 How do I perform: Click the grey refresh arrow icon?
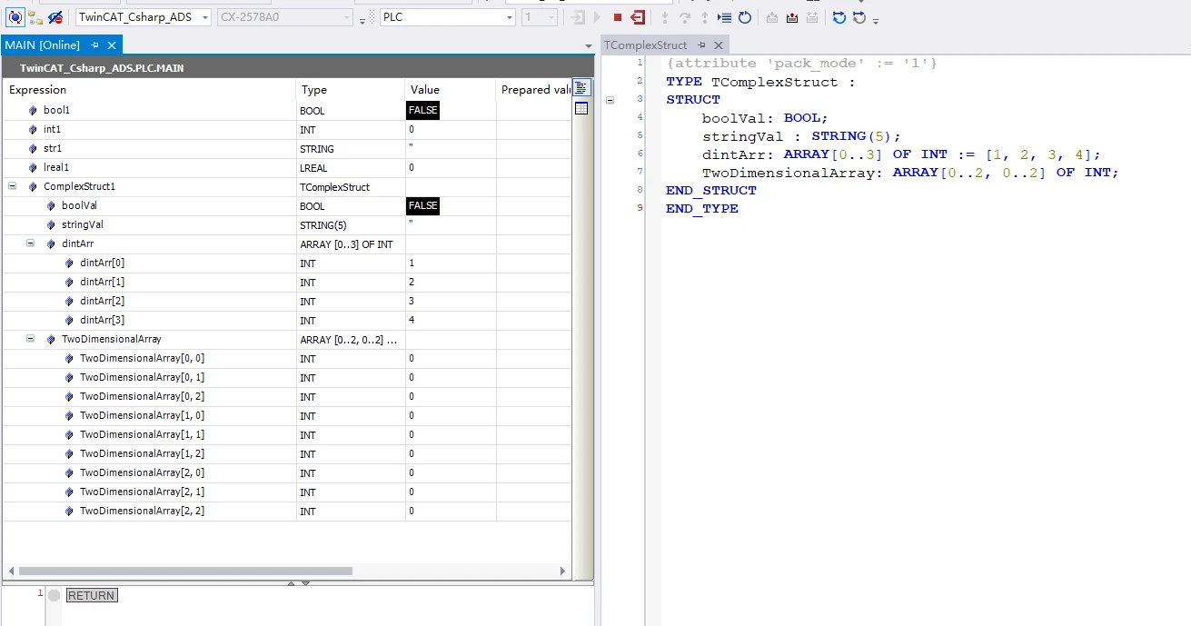point(859,17)
